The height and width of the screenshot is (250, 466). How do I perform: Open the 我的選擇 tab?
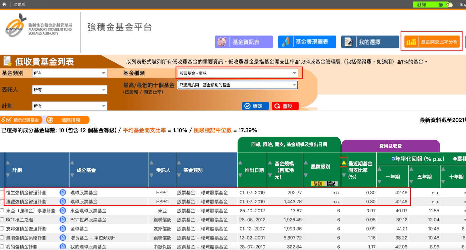pos(370,42)
